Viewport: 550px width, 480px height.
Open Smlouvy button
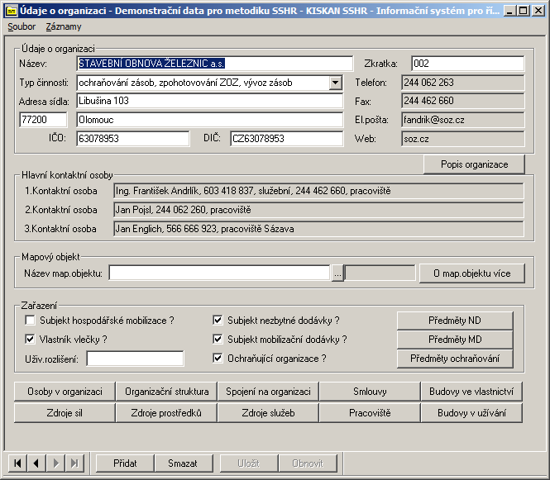[370, 392]
